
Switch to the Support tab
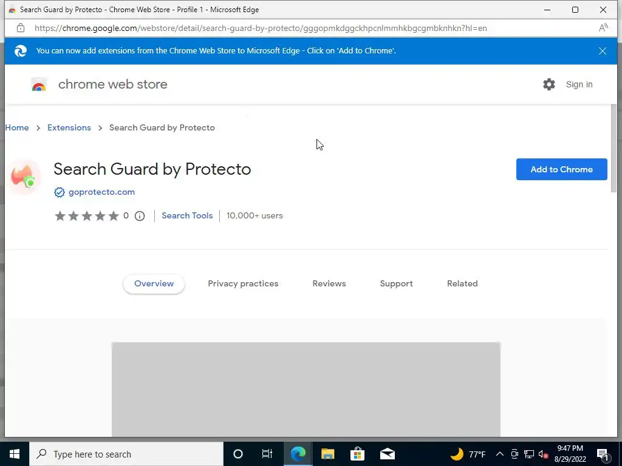[396, 284]
